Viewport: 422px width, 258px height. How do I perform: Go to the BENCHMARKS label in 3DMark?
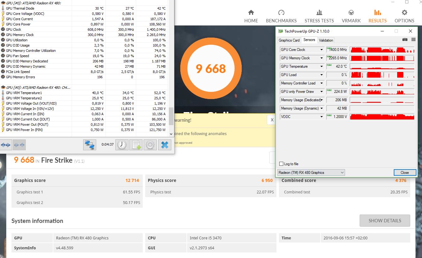pyautogui.click(x=281, y=21)
